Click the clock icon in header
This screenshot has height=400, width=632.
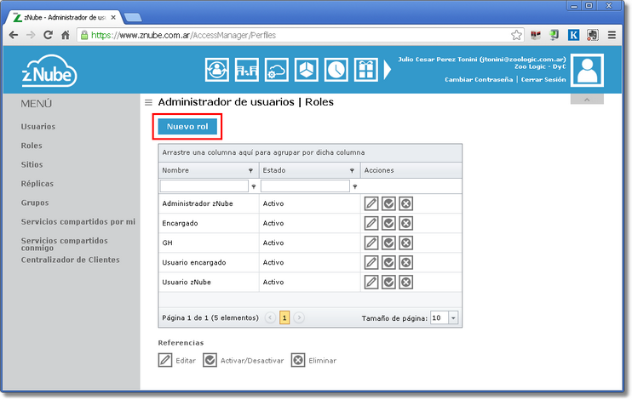click(336, 70)
